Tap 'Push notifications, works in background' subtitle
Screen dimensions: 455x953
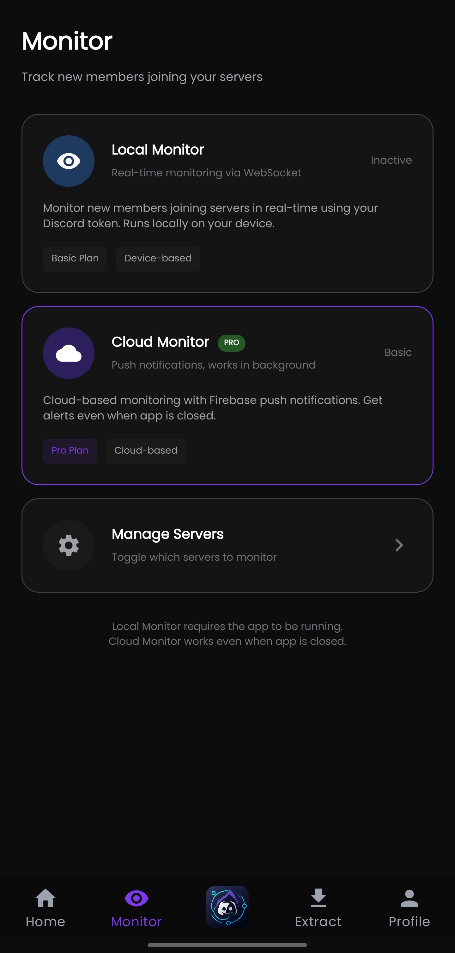pos(214,365)
